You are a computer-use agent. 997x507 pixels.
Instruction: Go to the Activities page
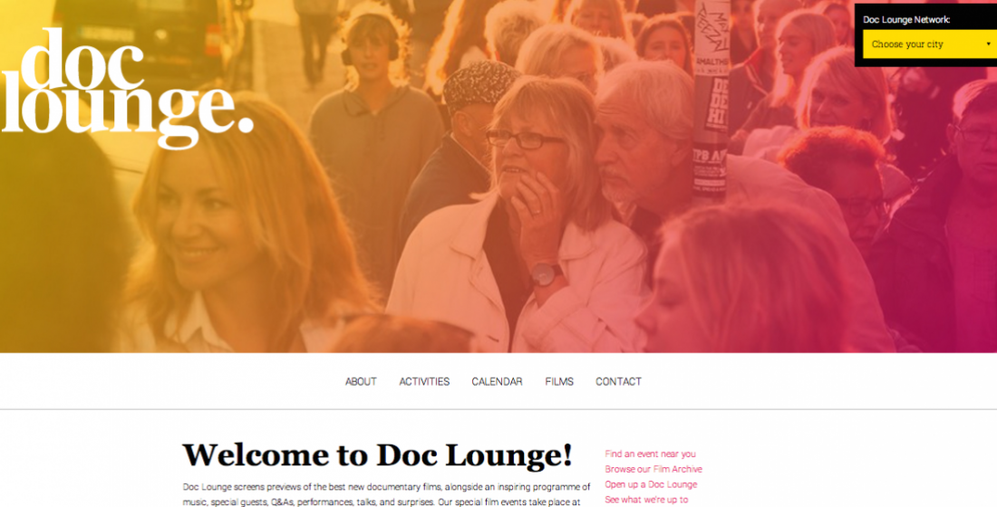pyautogui.click(x=424, y=381)
